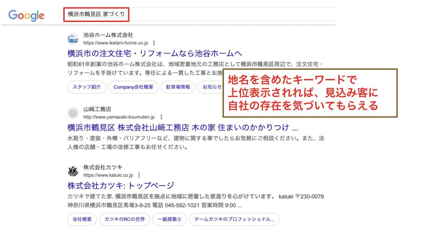428x239 pixels.
Task: Focus the search box containing 横浜市鶴見区 家づくり
Action: click(198, 15)
